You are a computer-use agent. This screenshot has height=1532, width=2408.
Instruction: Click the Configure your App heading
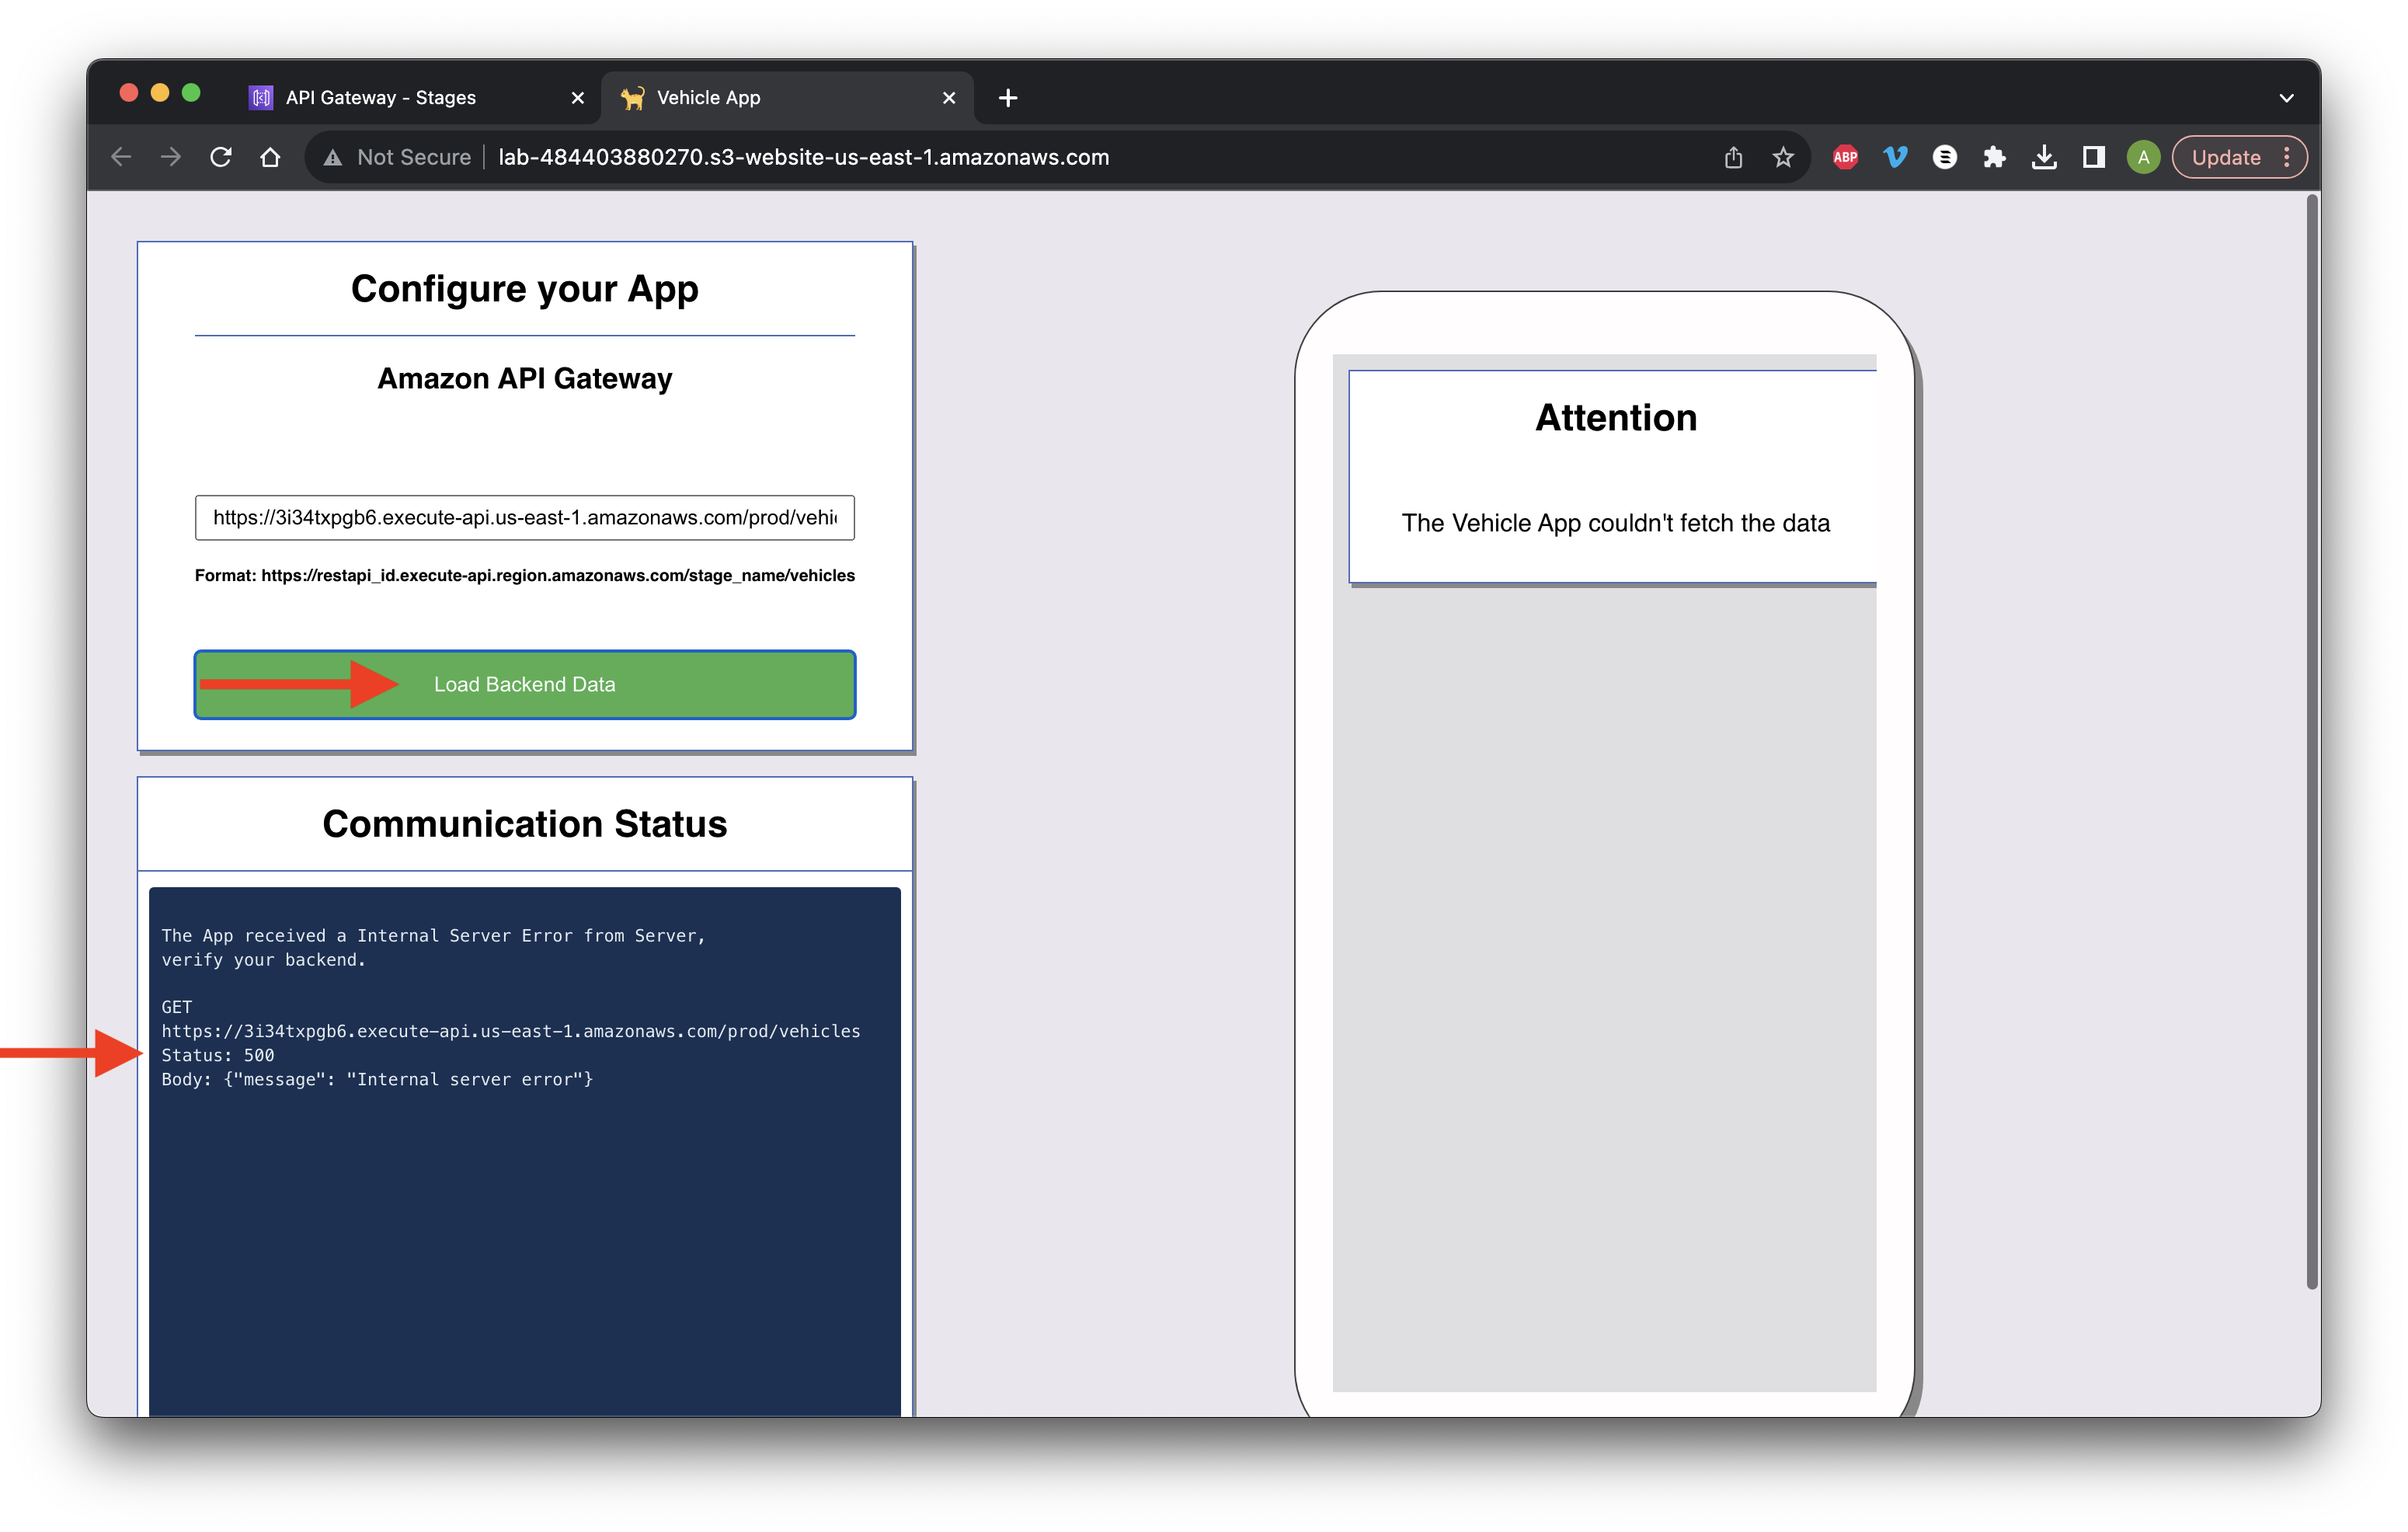pos(525,289)
